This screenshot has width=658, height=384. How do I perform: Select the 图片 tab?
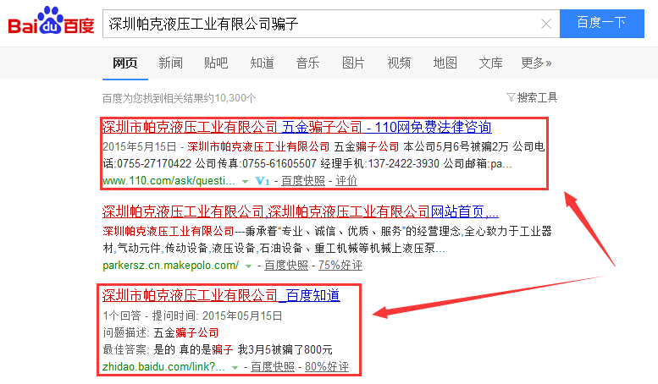click(x=353, y=63)
